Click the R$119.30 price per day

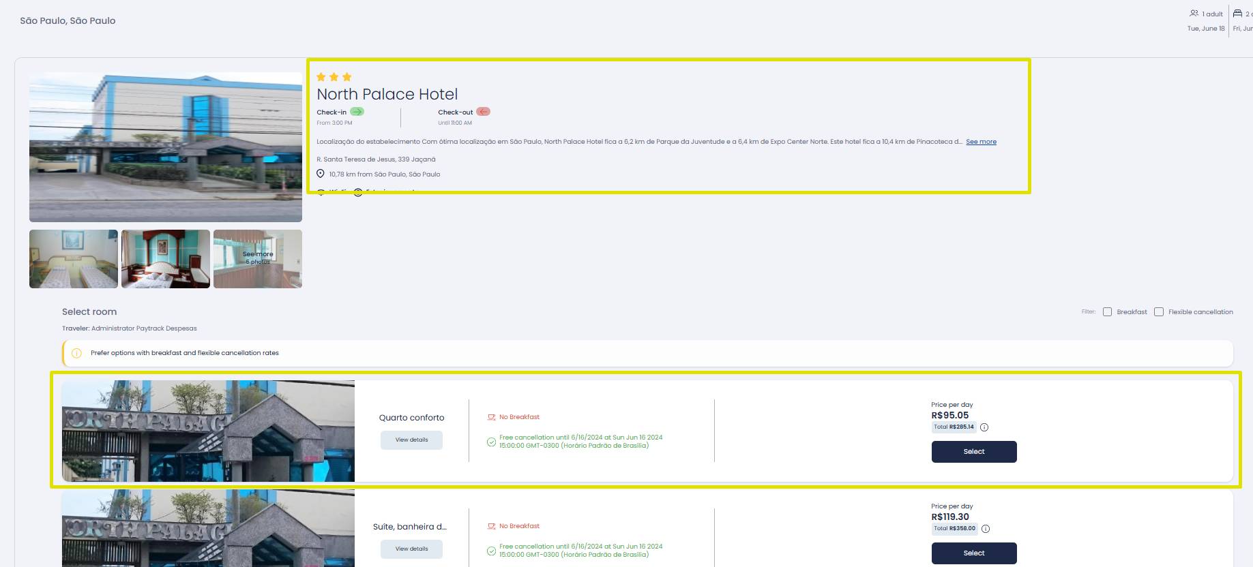tap(949, 517)
